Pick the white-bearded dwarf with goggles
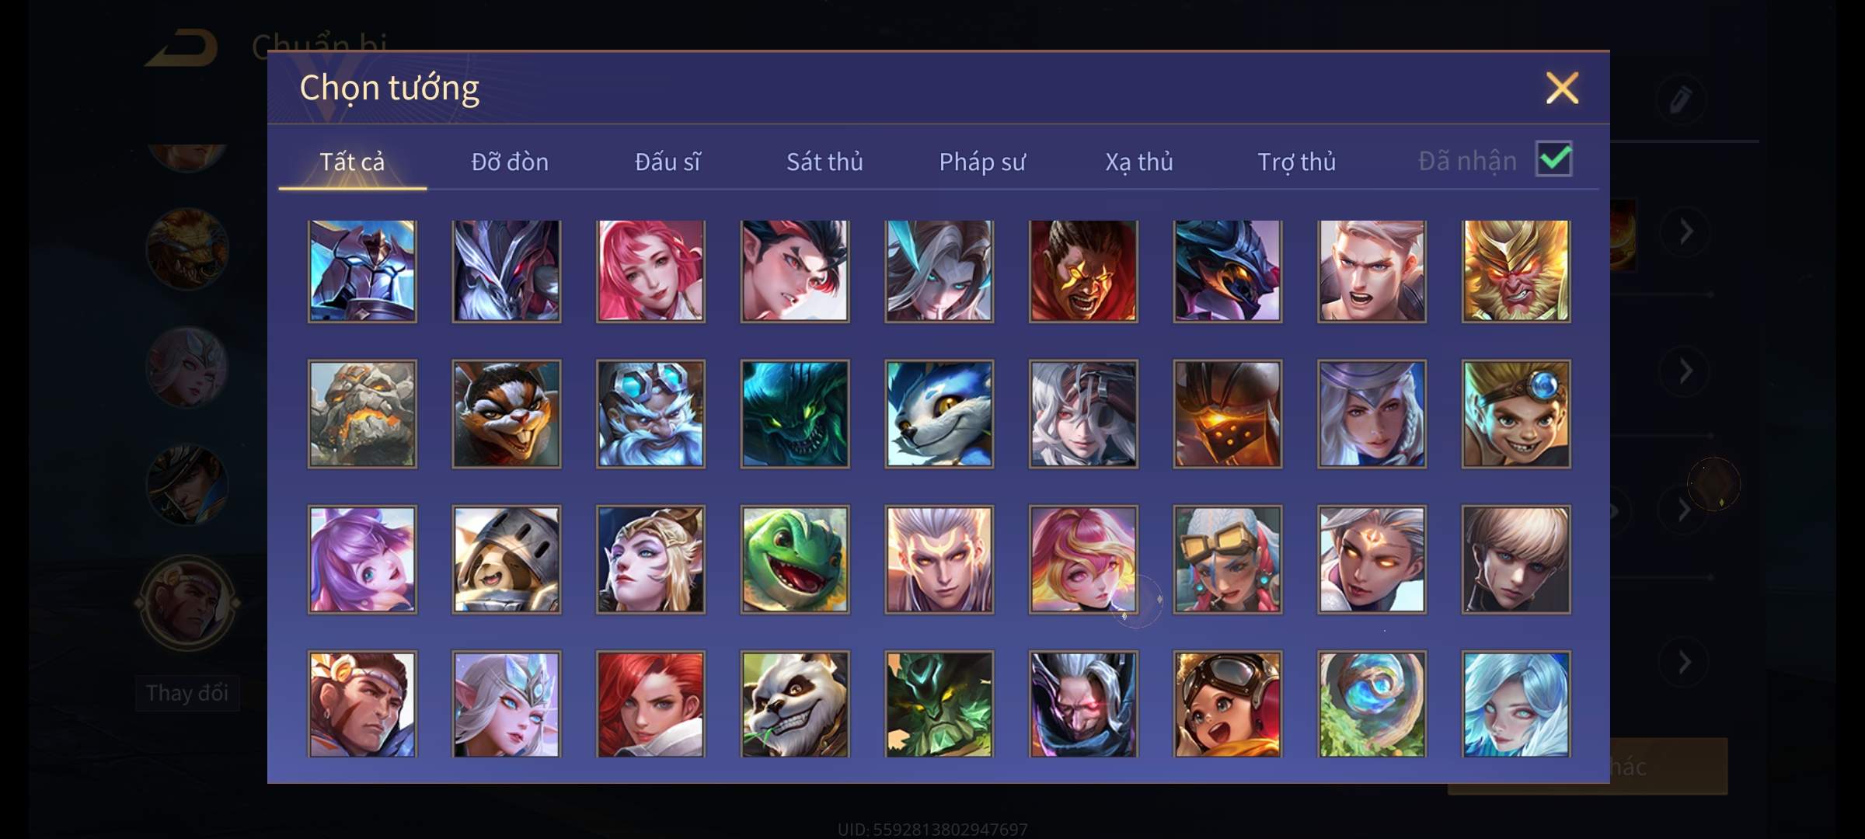This screenshot has width=1865, height=839. pos(650,414)
